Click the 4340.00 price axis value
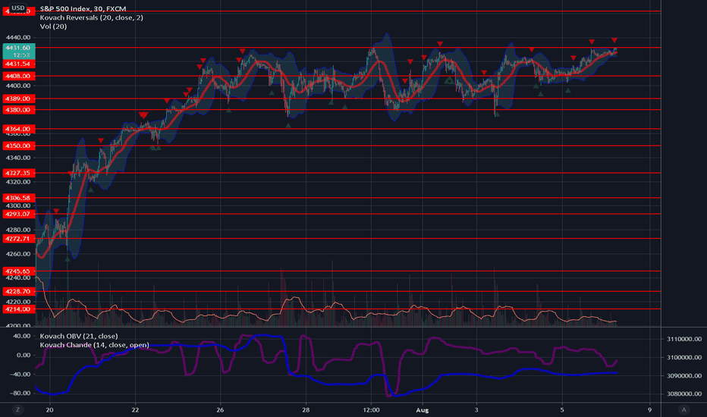The height and width of the screenshot is (417, 707). click(x=18, y=158)
